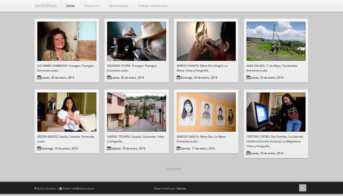Screen dimensions: 343x196
Task: Click the map pin icon by Quito, Ecuador
Action: coord(35,189)
